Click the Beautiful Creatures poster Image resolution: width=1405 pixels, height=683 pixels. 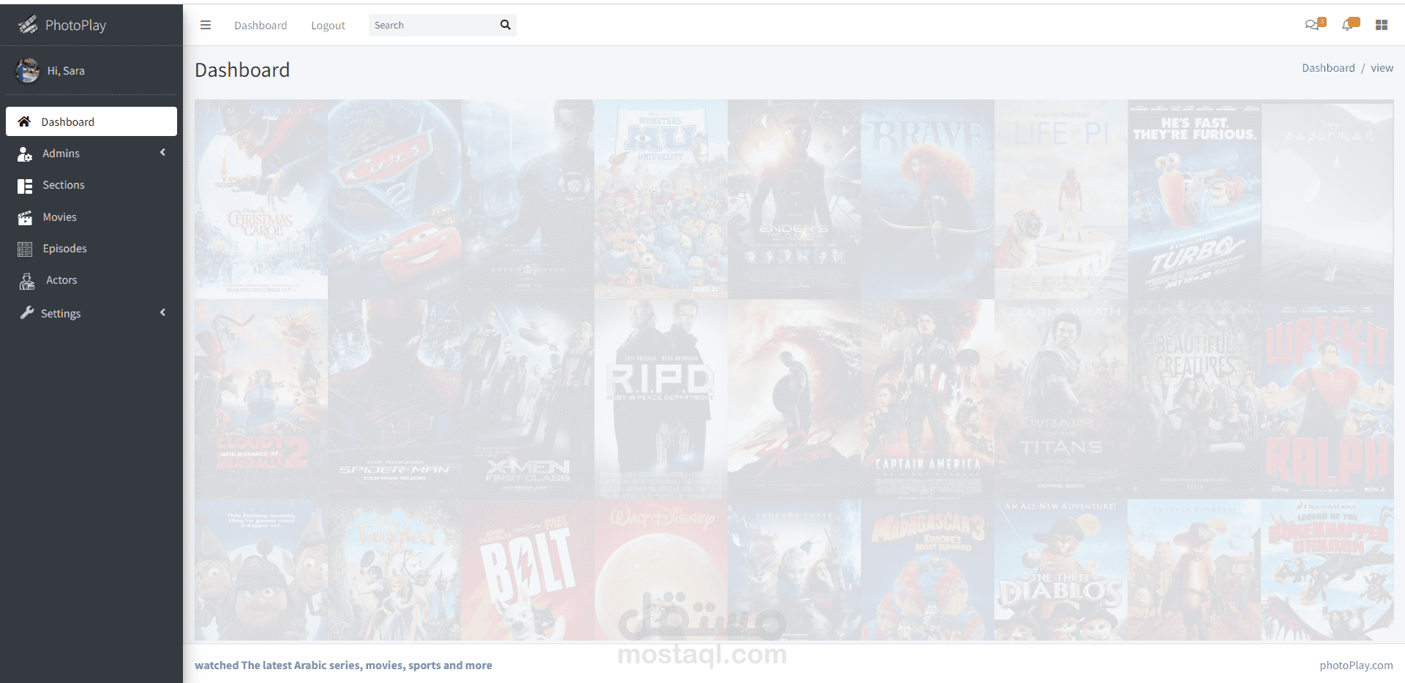click(x=1194, y=399)
